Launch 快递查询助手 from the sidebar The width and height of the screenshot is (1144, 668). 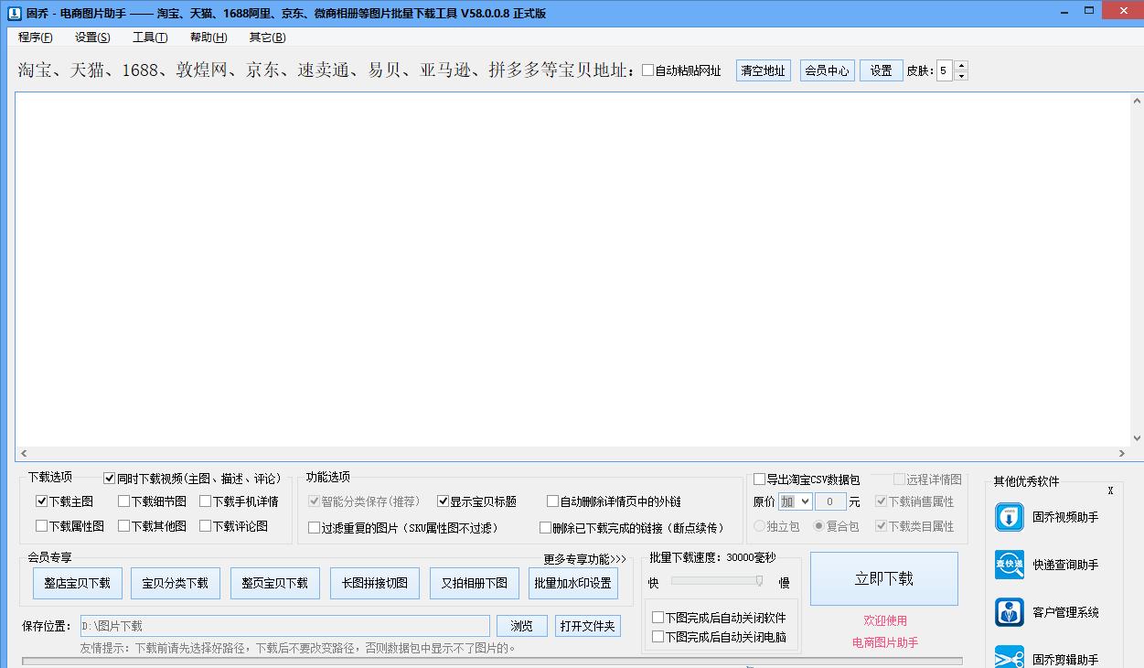point(1009,565)
